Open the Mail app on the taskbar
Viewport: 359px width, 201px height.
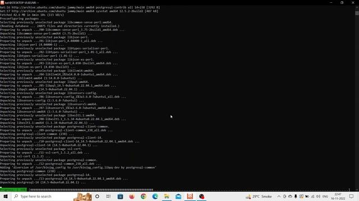[x=178, y=196]
